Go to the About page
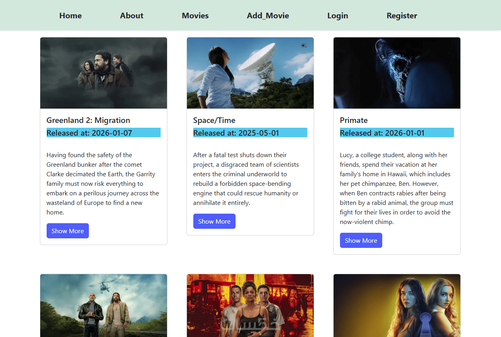This screenshot has width=501, height=337. [132, 16]
